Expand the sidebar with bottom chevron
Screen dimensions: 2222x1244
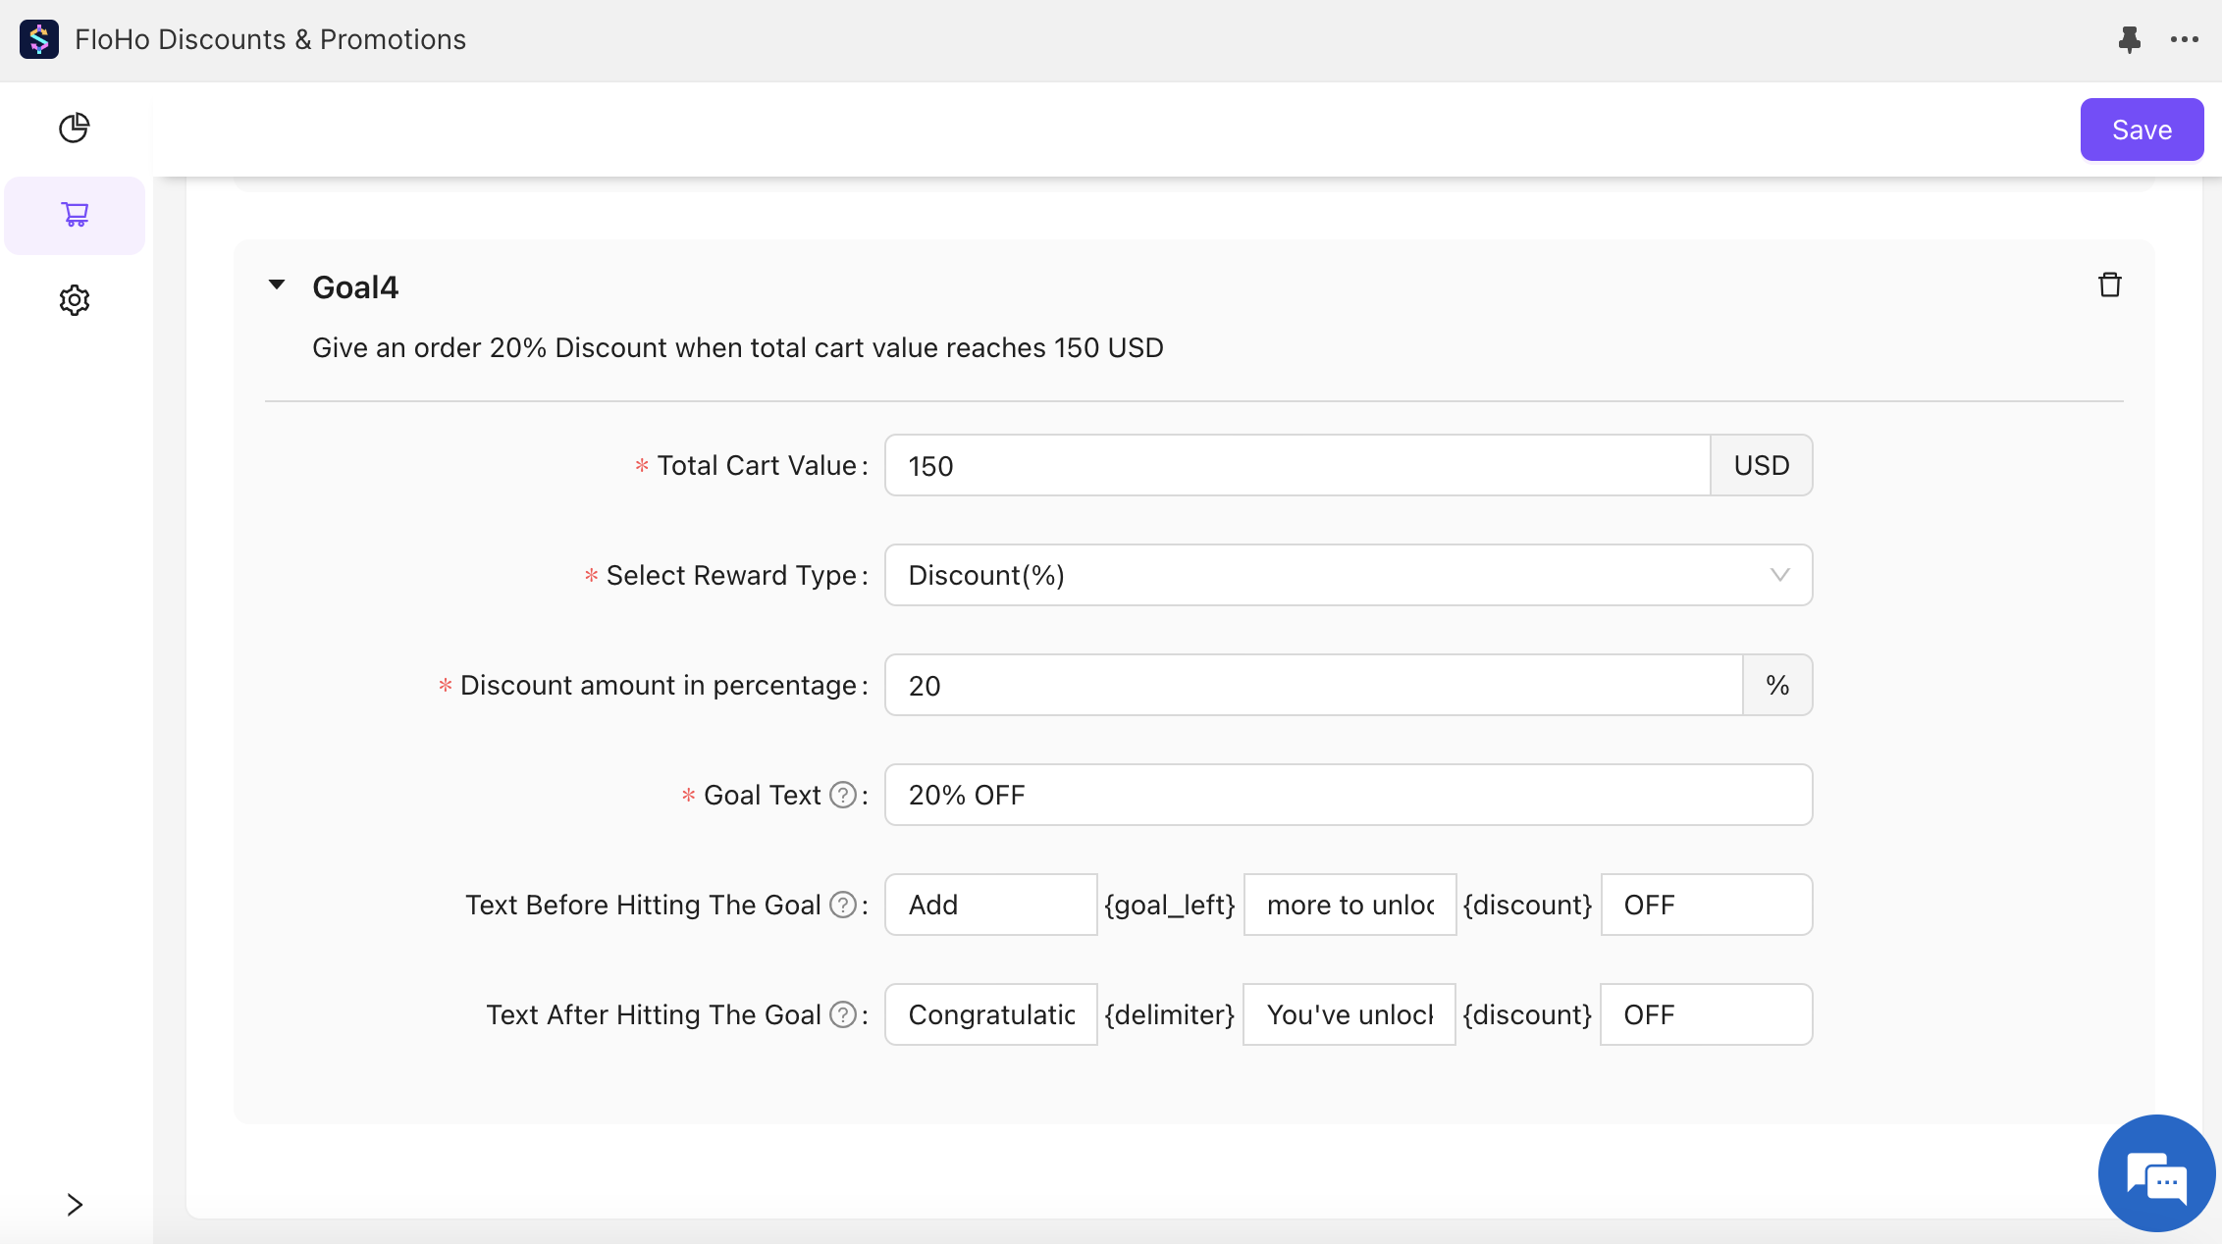[x=75, y=1205]
